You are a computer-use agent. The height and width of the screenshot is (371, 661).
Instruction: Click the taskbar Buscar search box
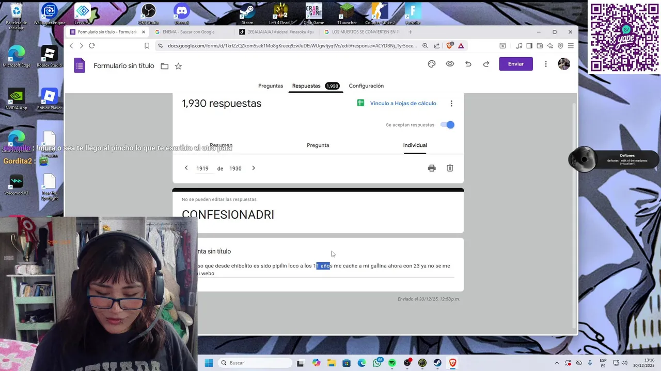pyautogui.click(x=255, y=363)
